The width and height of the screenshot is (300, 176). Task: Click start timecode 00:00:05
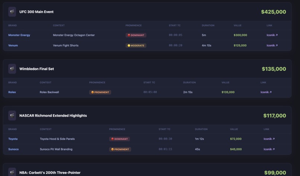coord(175,35)
